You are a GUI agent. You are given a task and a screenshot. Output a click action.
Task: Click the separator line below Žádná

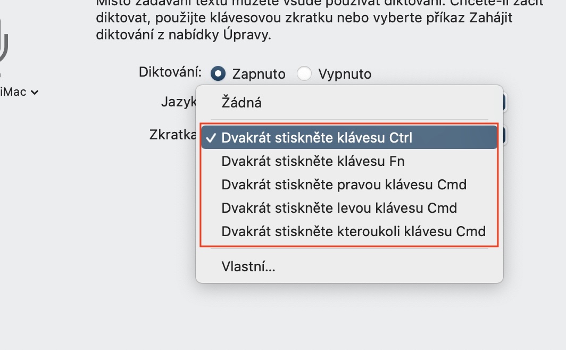(x=349, y=120)
